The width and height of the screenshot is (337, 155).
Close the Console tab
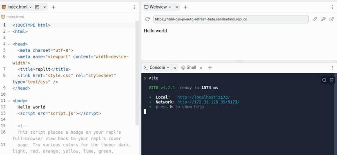(x=175, y=67)
